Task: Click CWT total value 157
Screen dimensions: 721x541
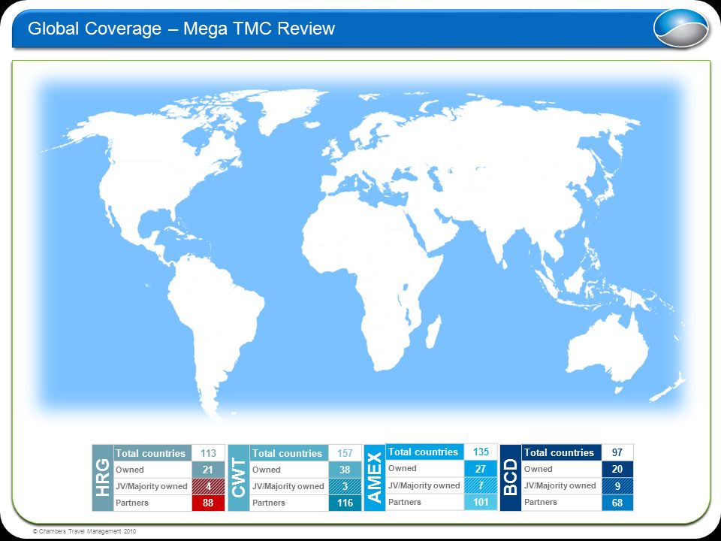Action: (x=345, y=453)
